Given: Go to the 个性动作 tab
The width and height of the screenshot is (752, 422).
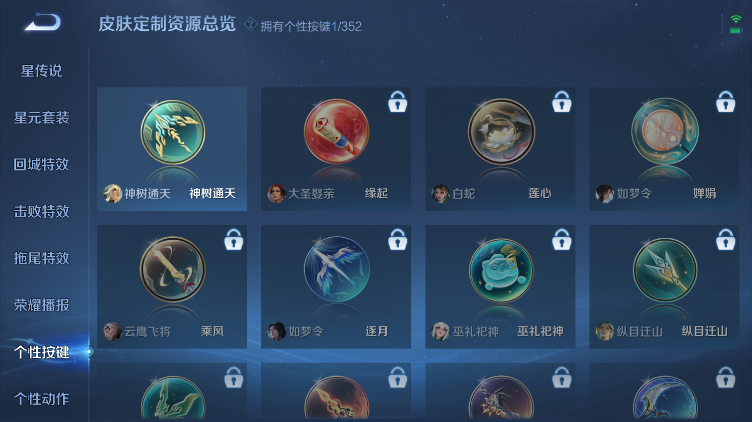Looking at the screenshot, I should click(x=42, y=399).
